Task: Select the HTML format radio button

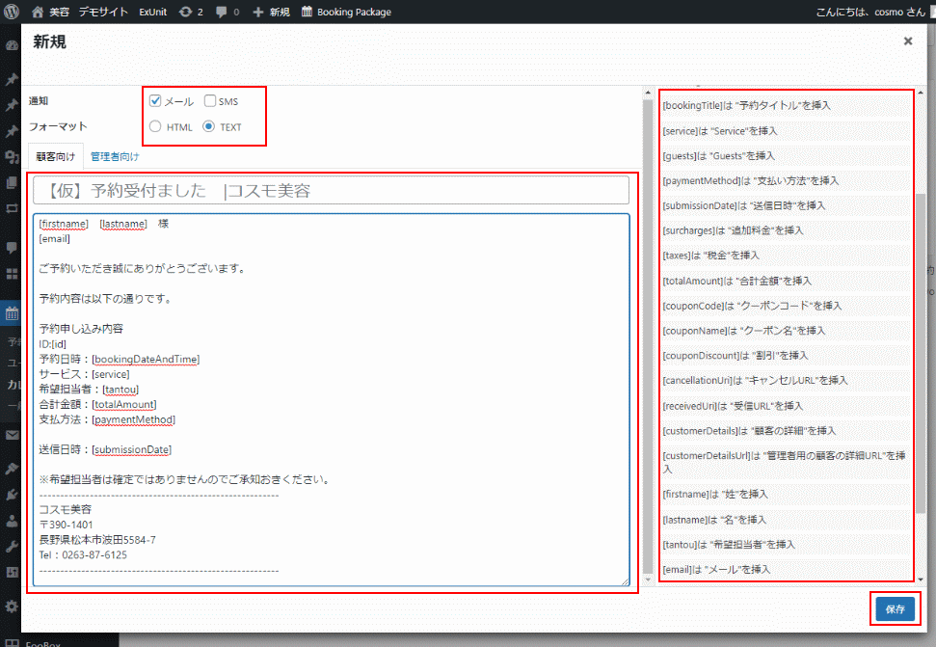Action: click(155, 126)
